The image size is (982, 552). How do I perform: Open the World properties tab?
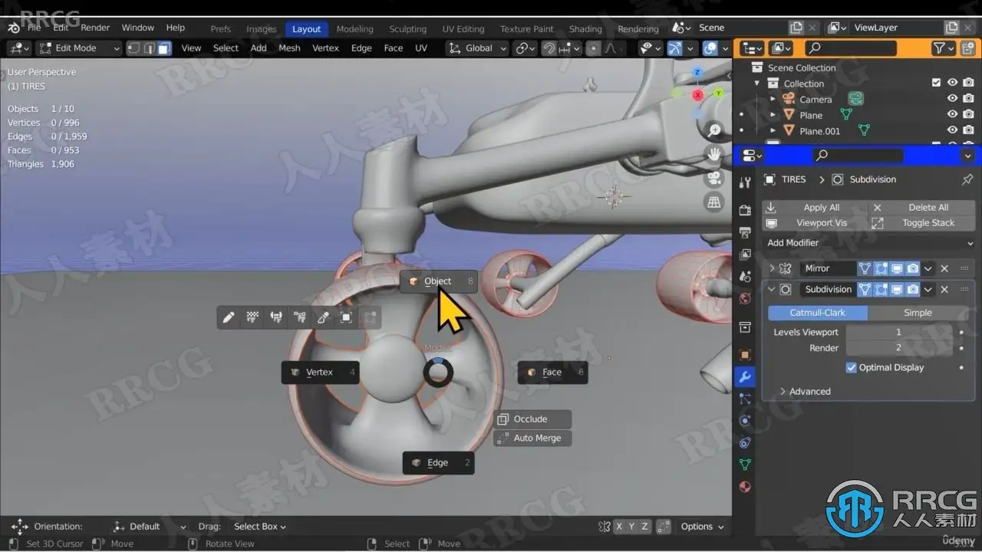[x=744, y=299]
